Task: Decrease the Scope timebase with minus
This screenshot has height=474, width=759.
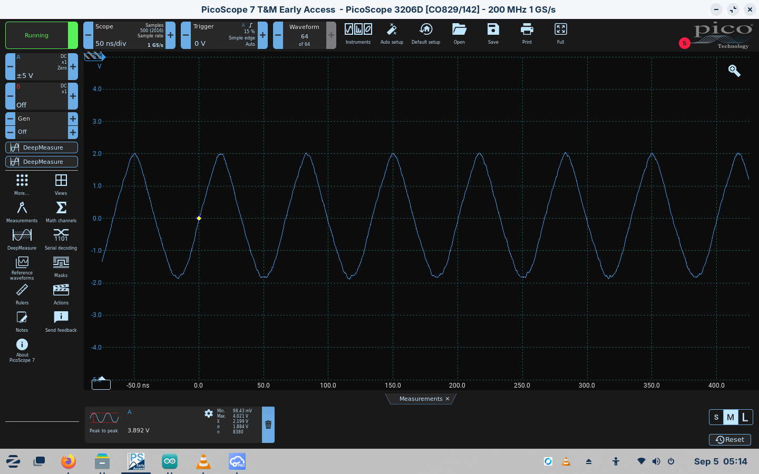Action: click(88, 35)
